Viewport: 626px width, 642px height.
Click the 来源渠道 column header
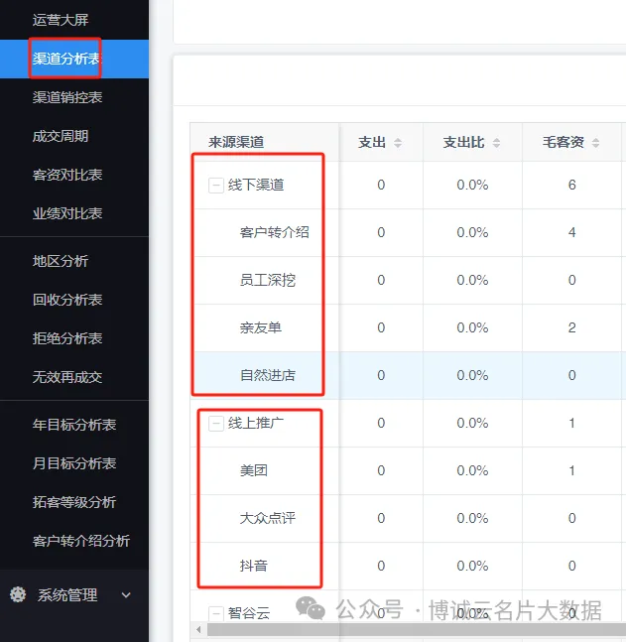click(x=236, y=143)
